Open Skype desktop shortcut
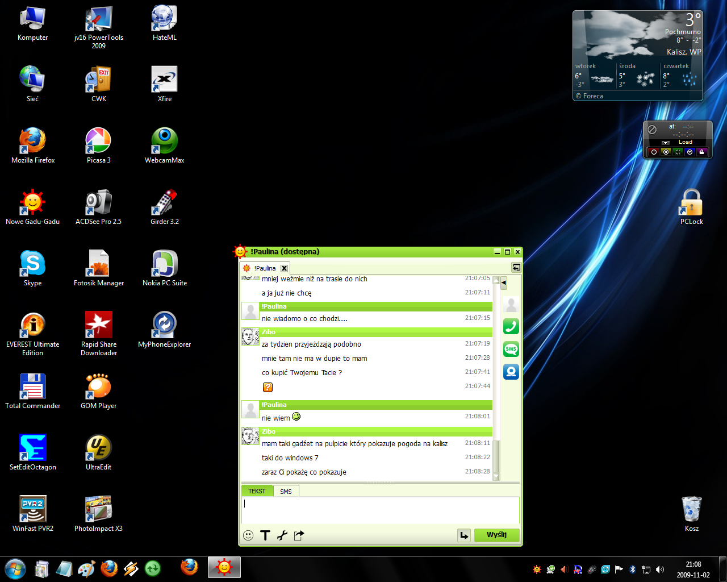 (x=33, y=268)
